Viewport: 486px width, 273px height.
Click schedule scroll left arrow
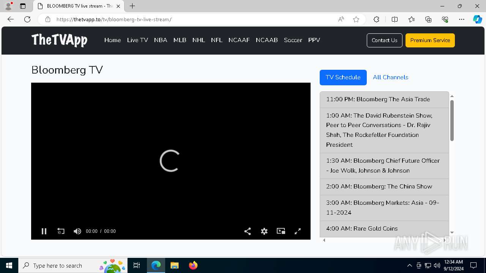click(324, 240)
